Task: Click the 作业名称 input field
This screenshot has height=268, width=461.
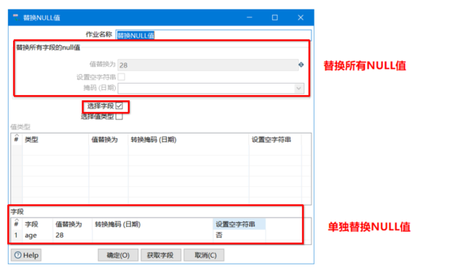Action: click(x=213, y=35)
